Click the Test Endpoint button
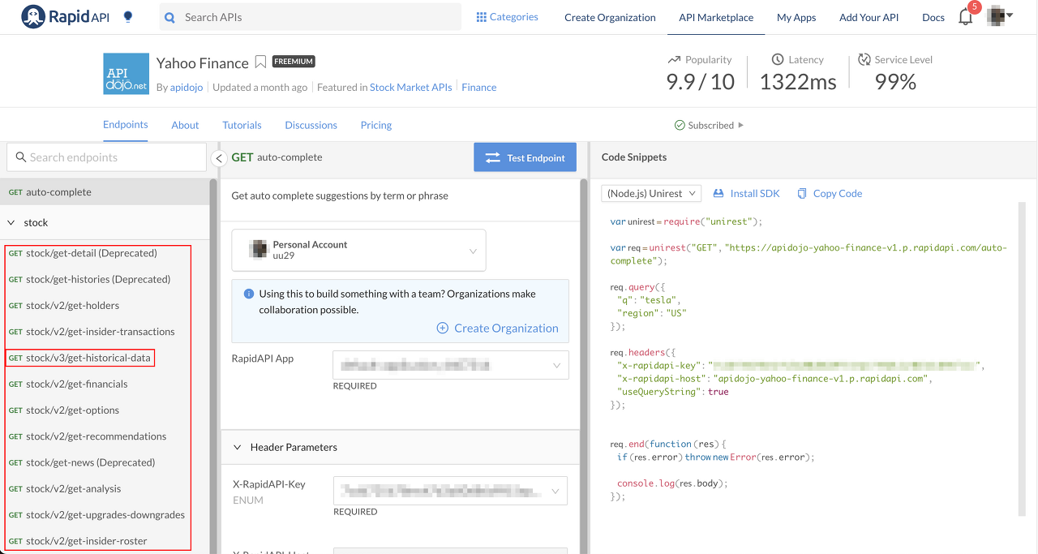Image resolution: width=1038 pixels, height=554 pixels. (525, 157)
